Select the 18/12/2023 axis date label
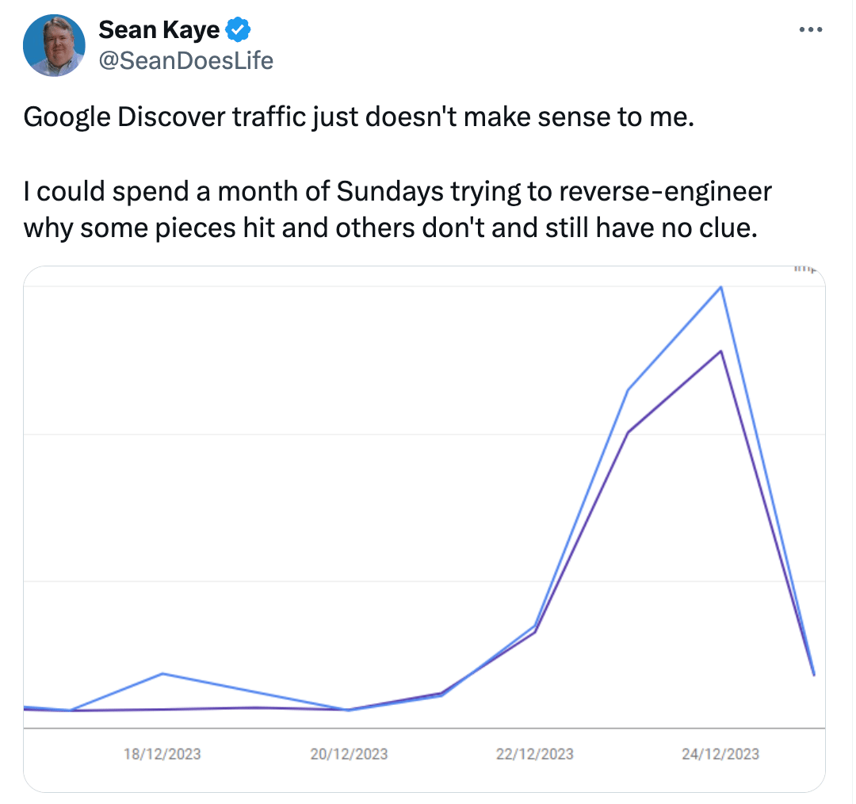Image resolution: width=856 pixels, height=804 pixels. pyautogui.click(x=162, y=754)
